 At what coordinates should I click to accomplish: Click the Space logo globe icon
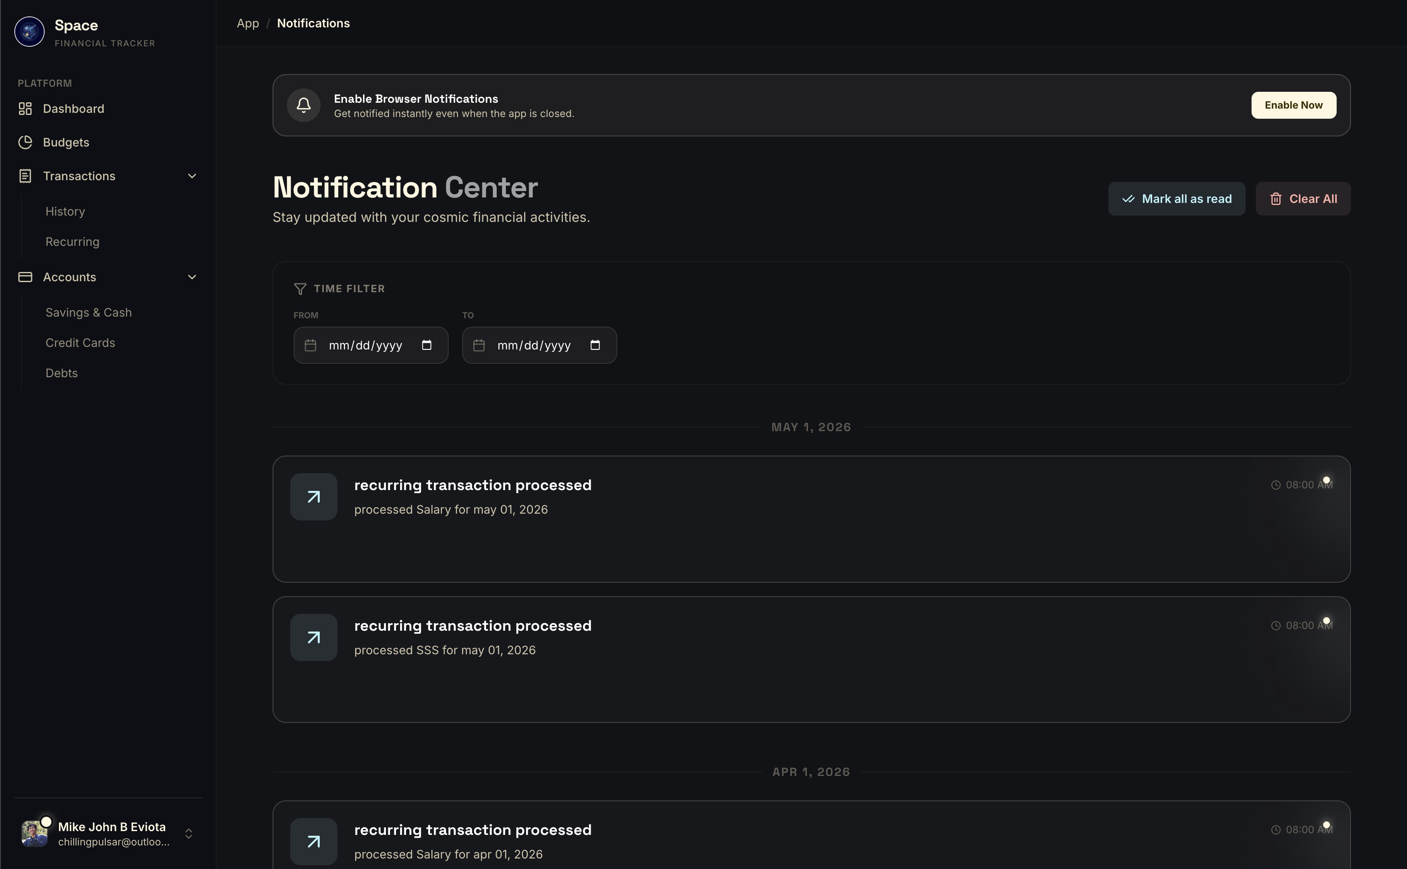(x=29, y=32)
